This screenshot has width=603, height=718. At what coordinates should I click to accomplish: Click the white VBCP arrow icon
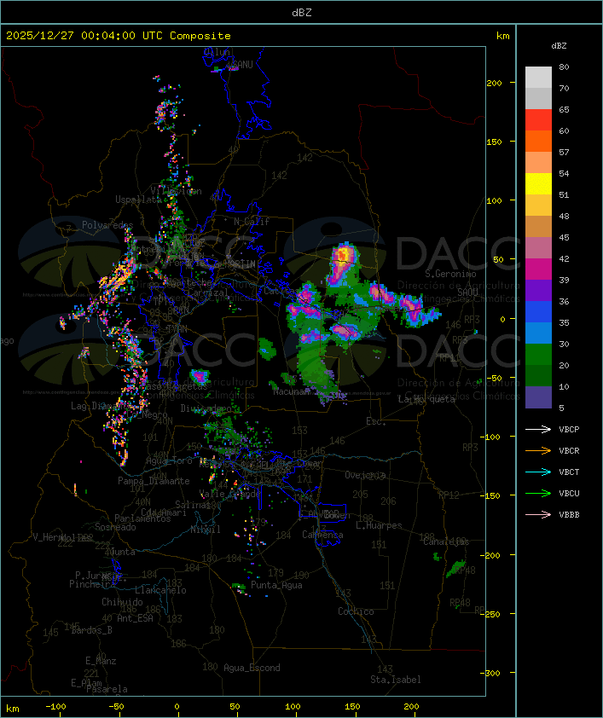(538, 429)
